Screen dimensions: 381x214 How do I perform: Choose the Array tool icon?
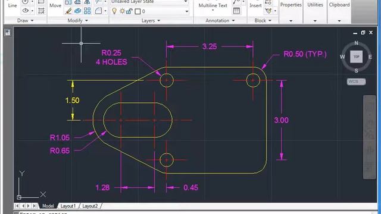click(88, 11)
